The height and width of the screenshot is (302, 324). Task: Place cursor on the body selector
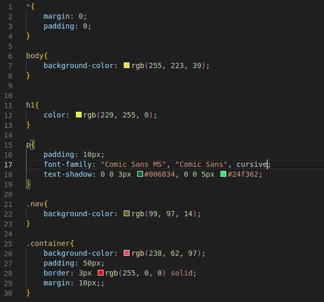pyautogui.click(x=35, y=56)
